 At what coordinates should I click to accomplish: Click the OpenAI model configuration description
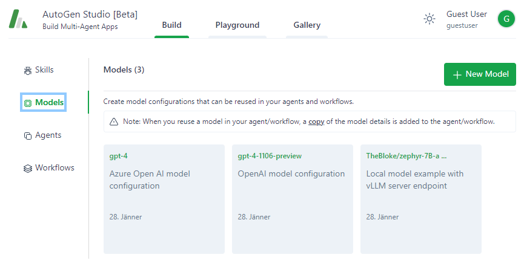291,174
